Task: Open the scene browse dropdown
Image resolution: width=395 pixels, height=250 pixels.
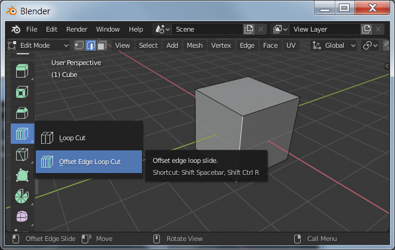Action: point(162,29)
